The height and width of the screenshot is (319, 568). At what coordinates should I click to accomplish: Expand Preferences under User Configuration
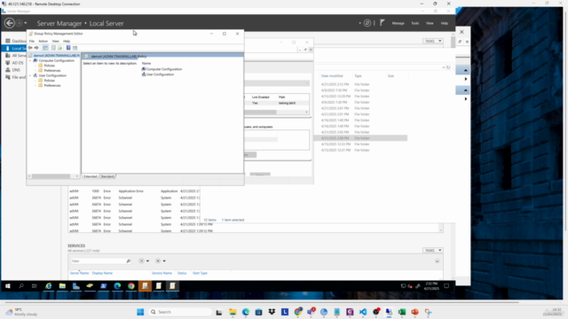point(35,85)
